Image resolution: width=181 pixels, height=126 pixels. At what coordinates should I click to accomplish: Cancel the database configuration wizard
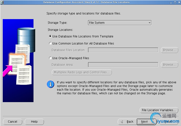point(13,122)
